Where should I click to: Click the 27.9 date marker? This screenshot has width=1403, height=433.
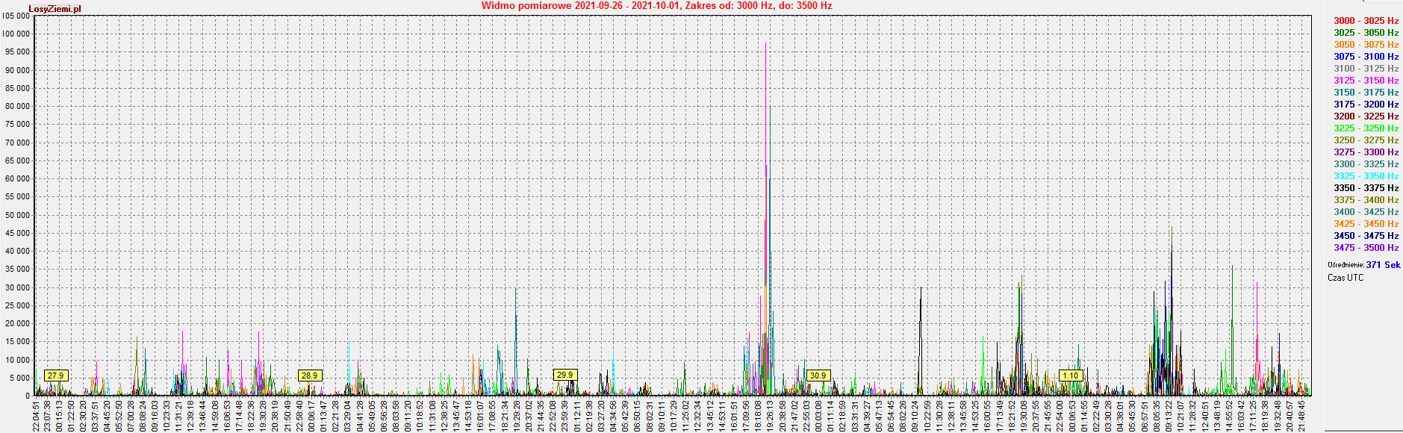pos(56,376)
